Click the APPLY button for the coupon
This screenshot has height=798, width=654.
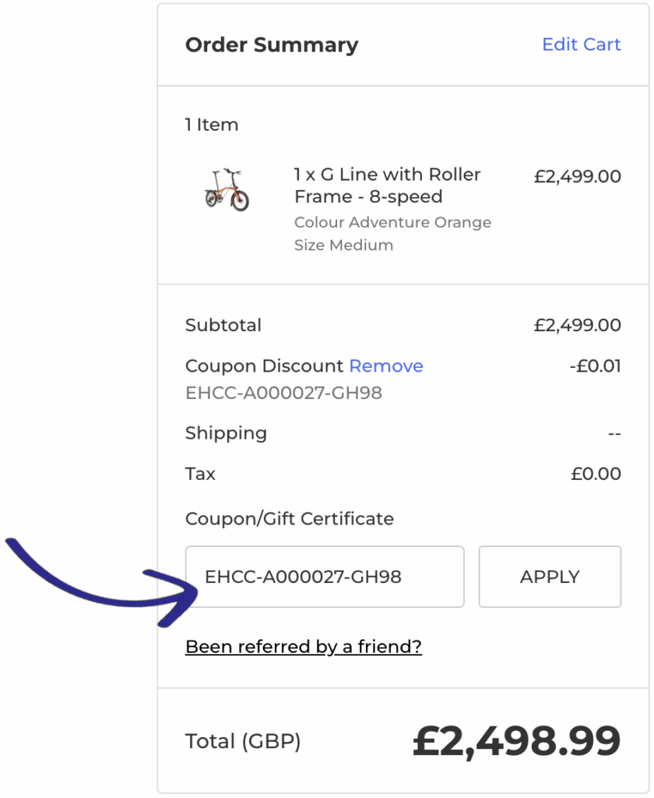549,577
